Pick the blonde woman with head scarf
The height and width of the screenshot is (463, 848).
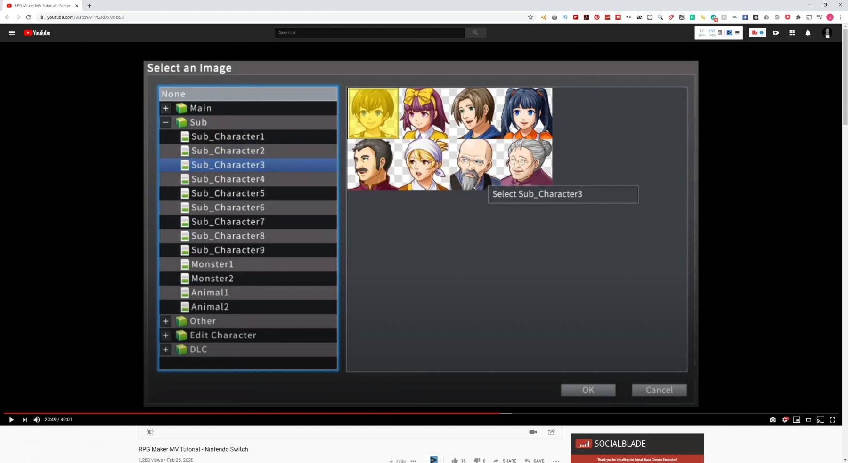[424, 165]
